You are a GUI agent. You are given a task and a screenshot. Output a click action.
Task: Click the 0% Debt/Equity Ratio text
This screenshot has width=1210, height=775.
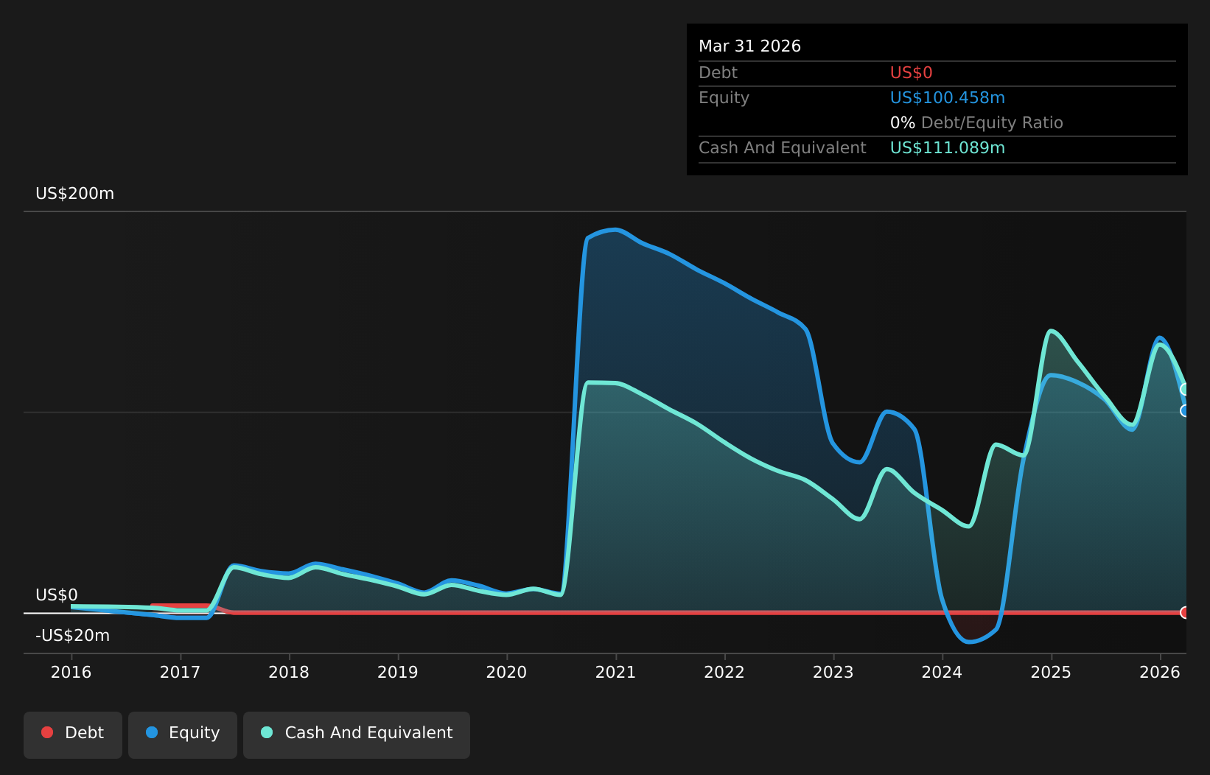tap(976, 123)
